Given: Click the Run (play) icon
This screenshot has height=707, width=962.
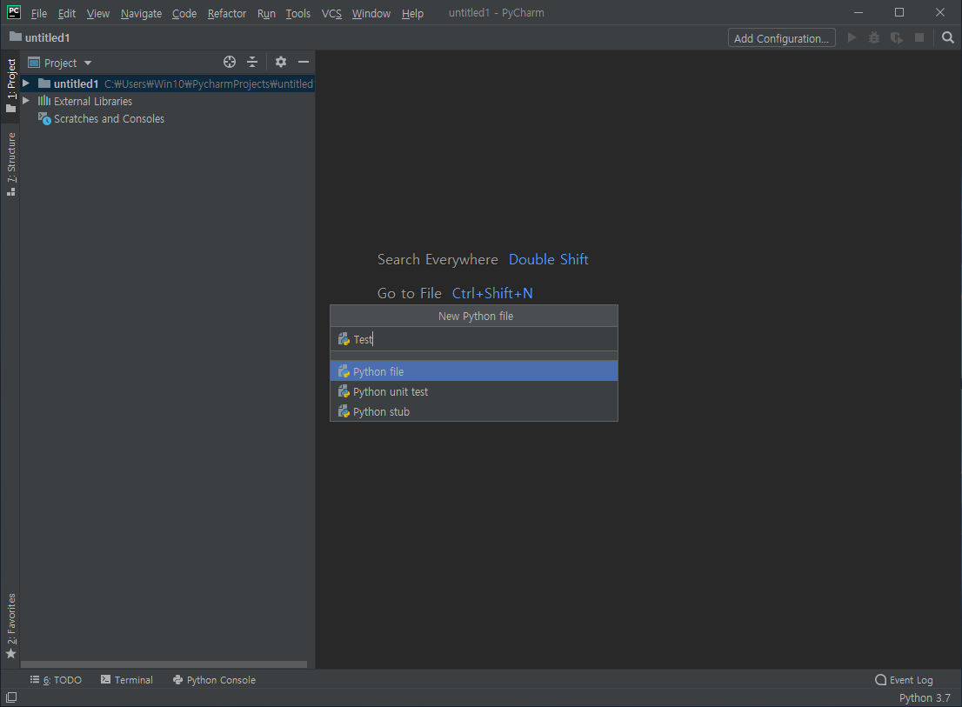Looking at the screenshot, I should (852, 38).
